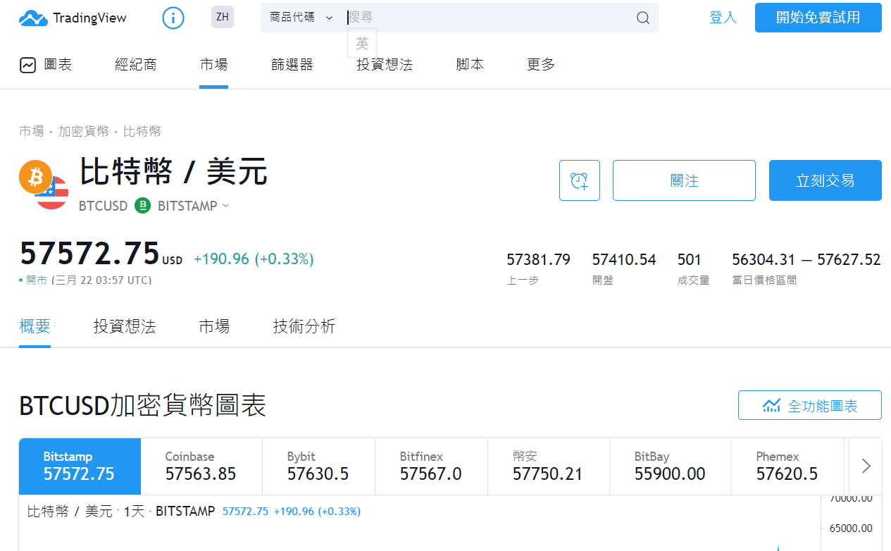
Task: Click the day range 56304.31 — 57627.52
Action: (806, 259)
